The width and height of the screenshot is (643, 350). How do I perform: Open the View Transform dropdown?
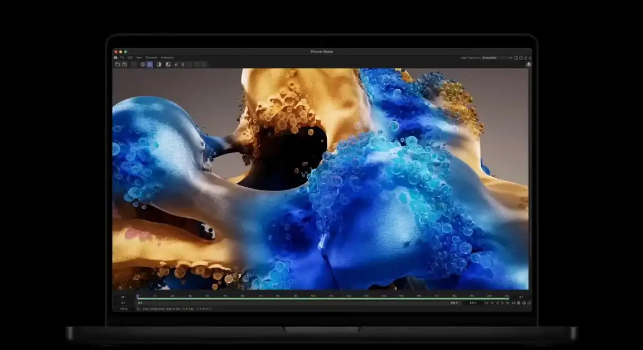[496, 57]
